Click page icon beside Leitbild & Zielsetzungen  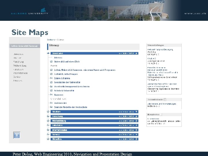[51, 74]
